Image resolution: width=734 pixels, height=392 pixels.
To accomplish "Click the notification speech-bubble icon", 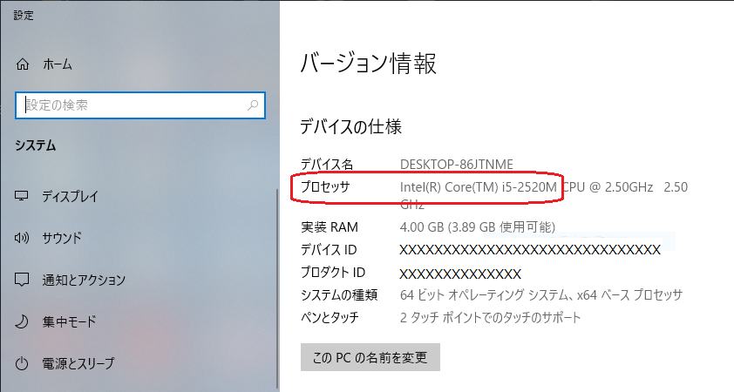I will click(22, 280).
